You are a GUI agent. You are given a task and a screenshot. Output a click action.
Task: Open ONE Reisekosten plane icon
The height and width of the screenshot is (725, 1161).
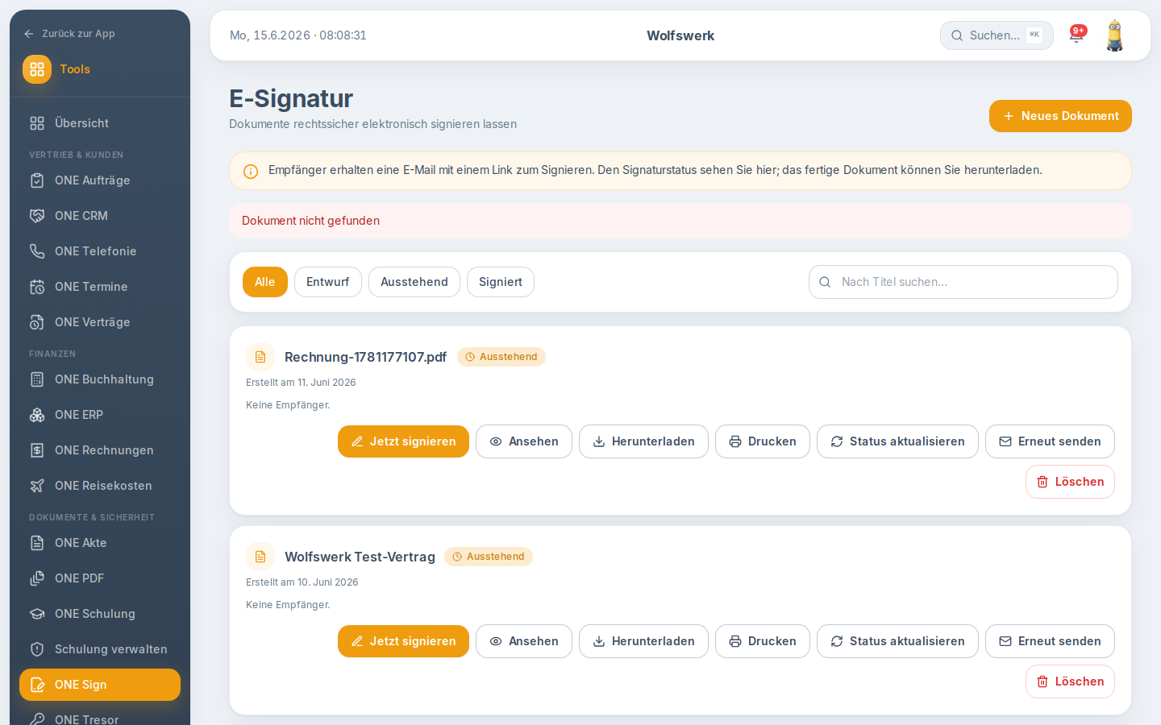[x=37, y=486]
